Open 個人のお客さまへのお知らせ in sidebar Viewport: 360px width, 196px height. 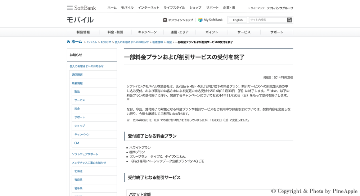coord(86,66)
